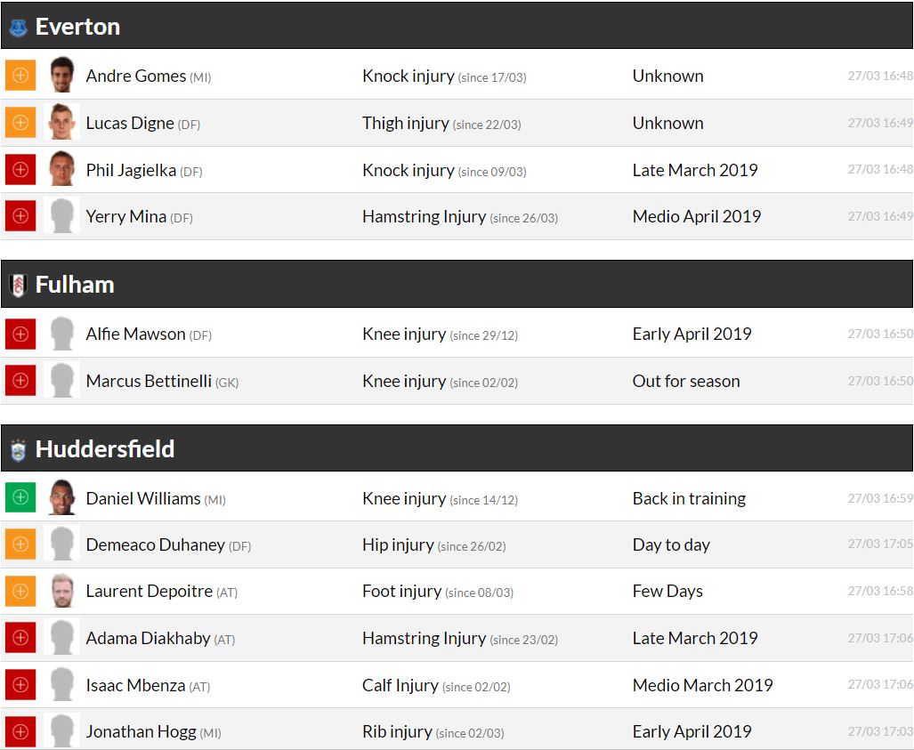Image resolution: width=914 pixels, height=750 pixels.
Task: Open Daniel Williams player photo
Action: pyautogui.click(x=61, y=498)
